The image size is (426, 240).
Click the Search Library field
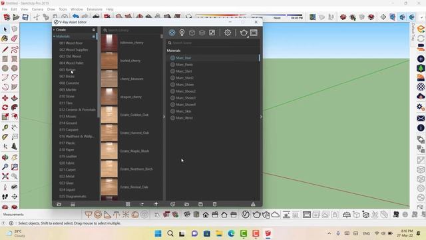[132, 30]
